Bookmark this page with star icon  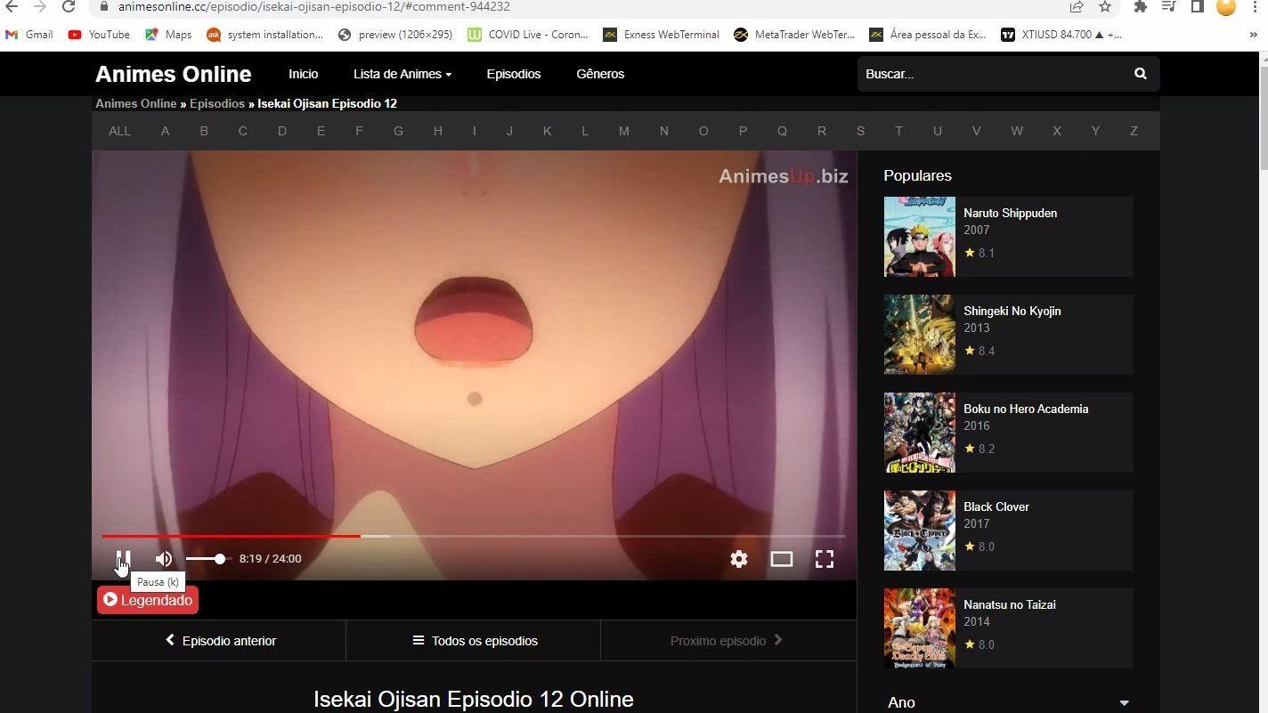tap(1105, 7)
